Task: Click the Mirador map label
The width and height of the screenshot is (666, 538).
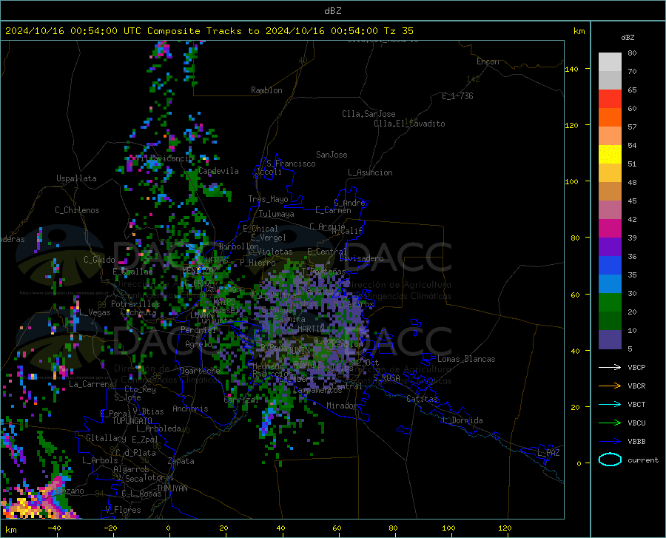Action: pos(341,406)
